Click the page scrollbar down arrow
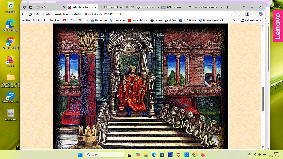This screenshot has width=283, height=159. 263,147
